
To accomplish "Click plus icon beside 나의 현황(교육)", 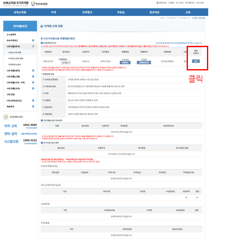I will [33, 88].
